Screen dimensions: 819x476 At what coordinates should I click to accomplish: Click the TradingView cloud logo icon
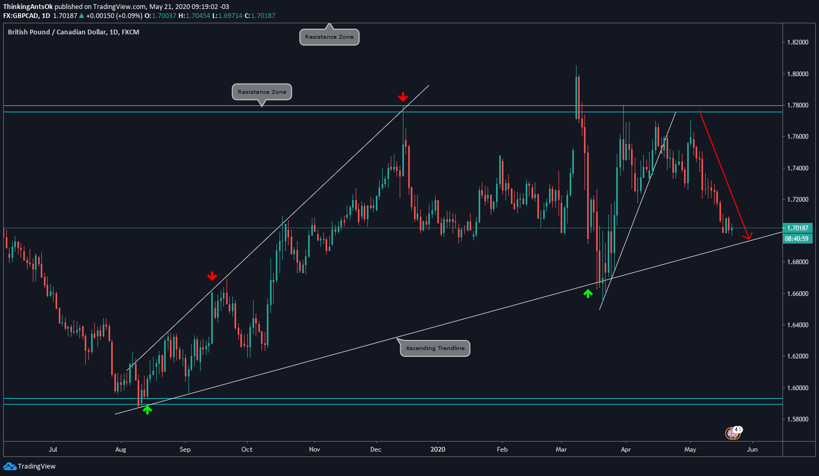(x=10, y=466)
